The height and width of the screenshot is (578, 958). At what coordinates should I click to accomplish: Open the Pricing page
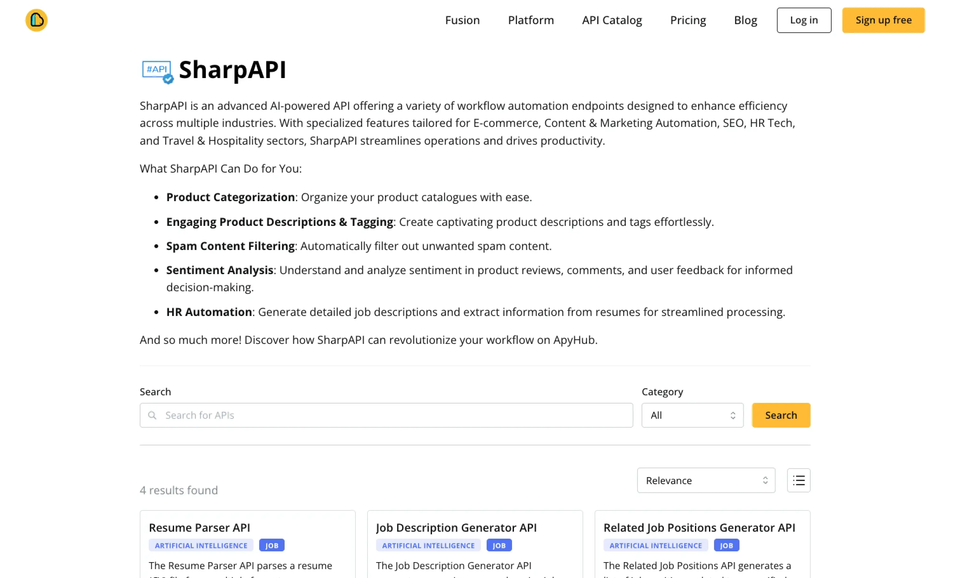(688, 20)
